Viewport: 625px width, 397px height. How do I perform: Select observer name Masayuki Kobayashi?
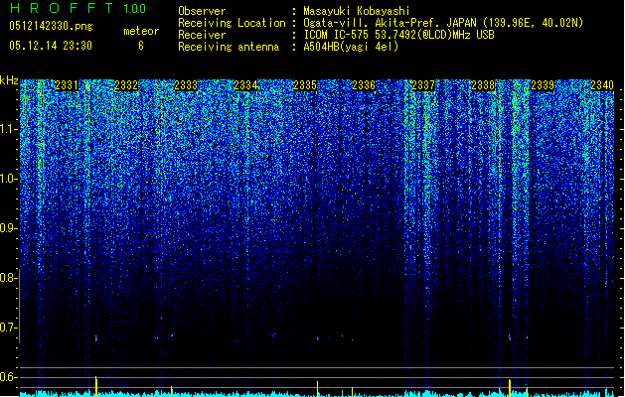(x=357, y=11)
